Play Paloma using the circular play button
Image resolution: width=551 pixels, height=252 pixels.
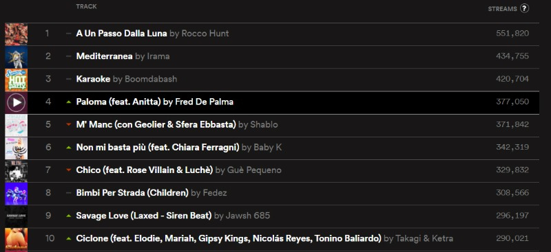click(16, 102)
